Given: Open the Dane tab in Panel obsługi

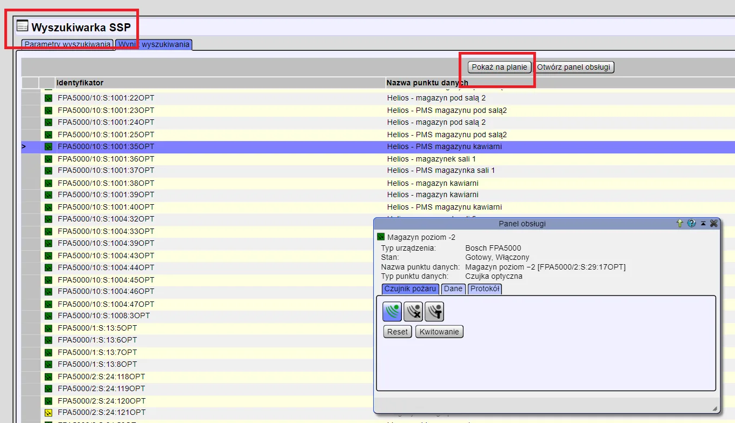Looking at the screenshot, I should click(x=453, y=289).
